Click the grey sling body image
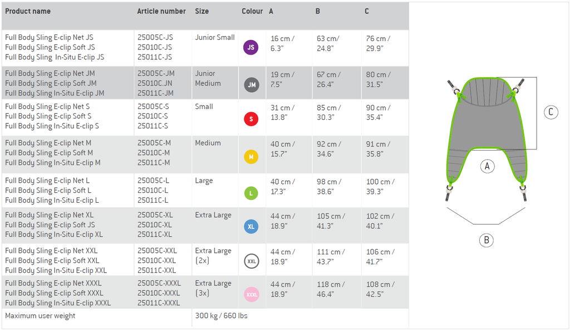Viewport: 570px width, 330px height. 487,138
